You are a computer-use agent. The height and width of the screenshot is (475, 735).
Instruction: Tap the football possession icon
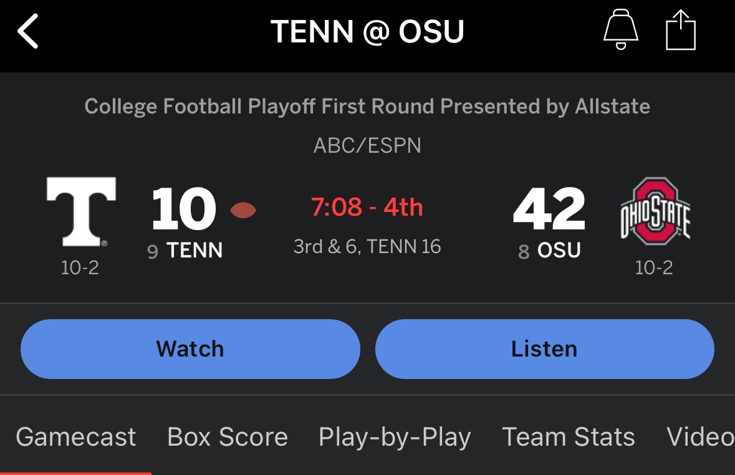click(x=243, y=211)
